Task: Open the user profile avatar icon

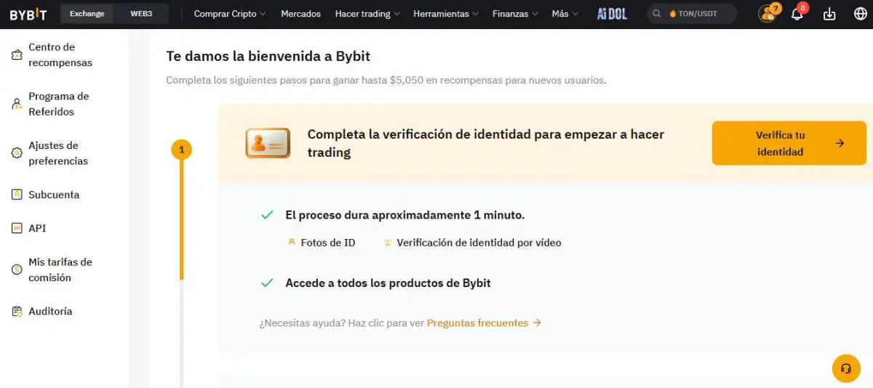Action: pos(767,14)
